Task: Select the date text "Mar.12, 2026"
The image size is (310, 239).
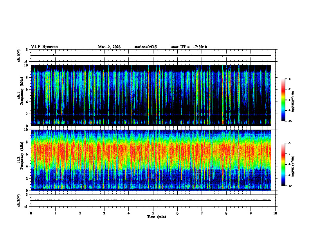Action: tap(109, 47)
